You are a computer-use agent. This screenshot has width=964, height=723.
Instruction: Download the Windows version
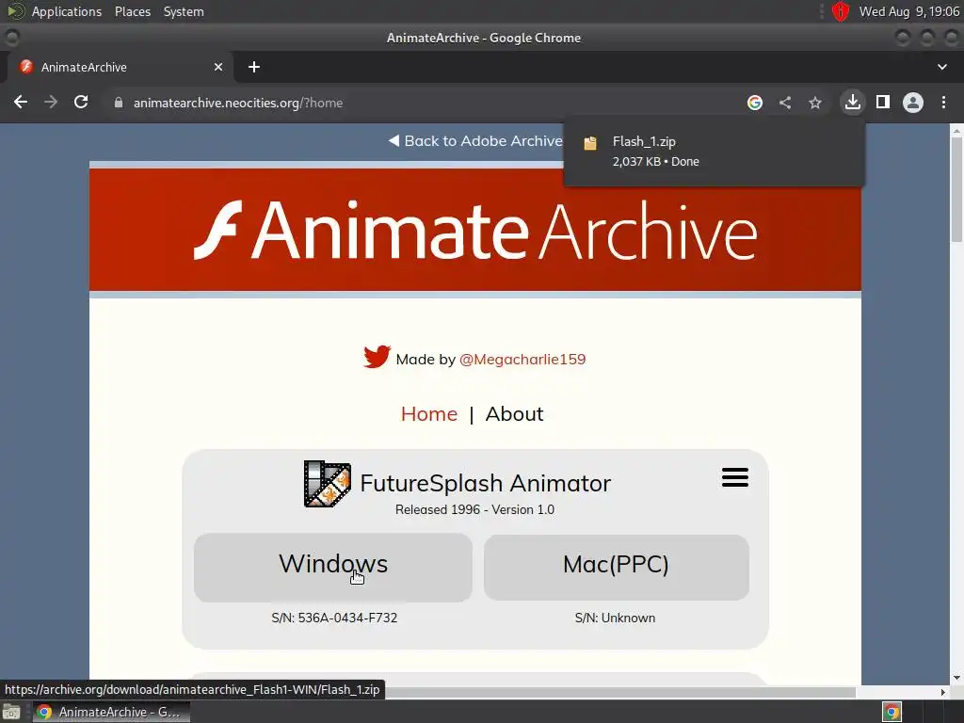point(333,568)
